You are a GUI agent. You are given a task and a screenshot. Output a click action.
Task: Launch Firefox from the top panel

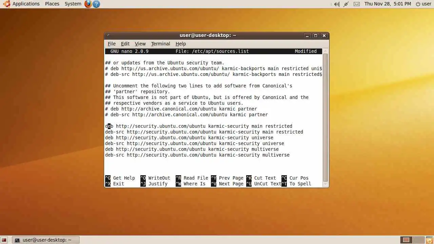click(88, 4)
